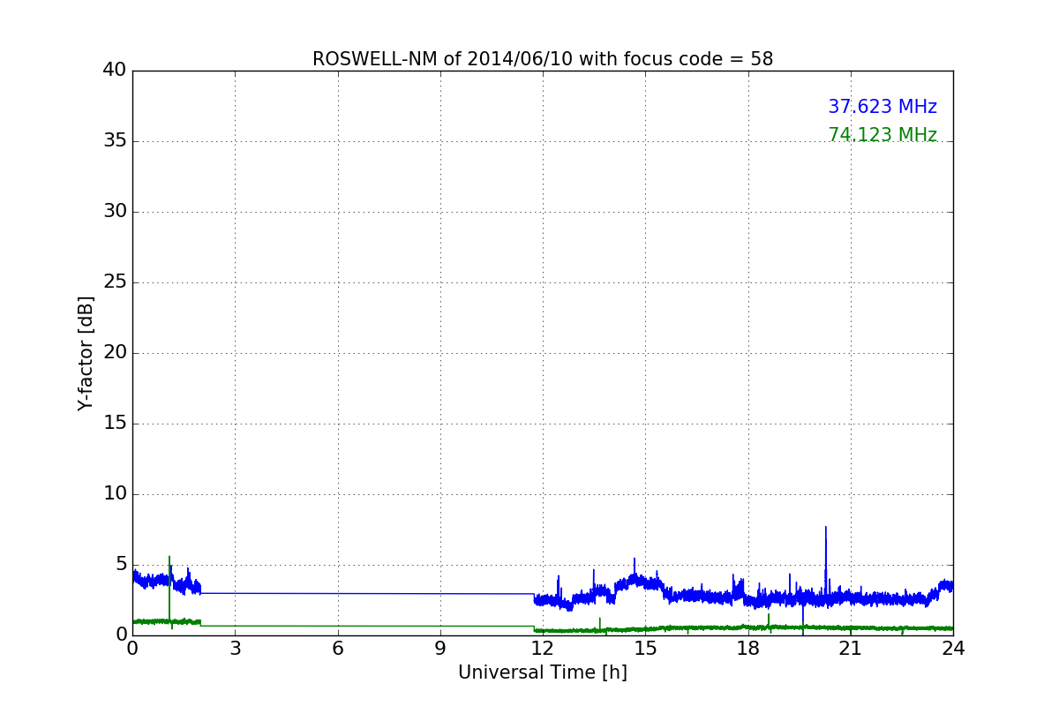The height and width of the screenshot is (706, 1059).
Task: Click the plot title mentioning ROSWELL-NM
Action: (x=543, y=59)
